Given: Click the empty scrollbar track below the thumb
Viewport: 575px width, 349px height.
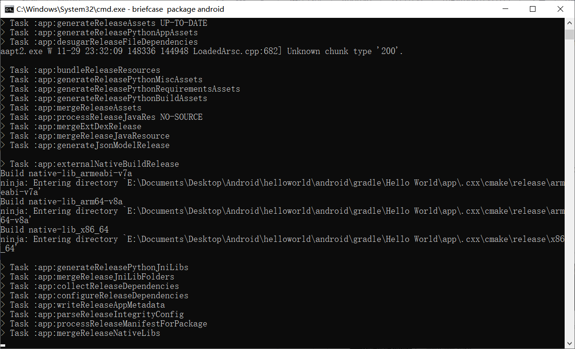Looking at the screenshot, I should (569, 188).
